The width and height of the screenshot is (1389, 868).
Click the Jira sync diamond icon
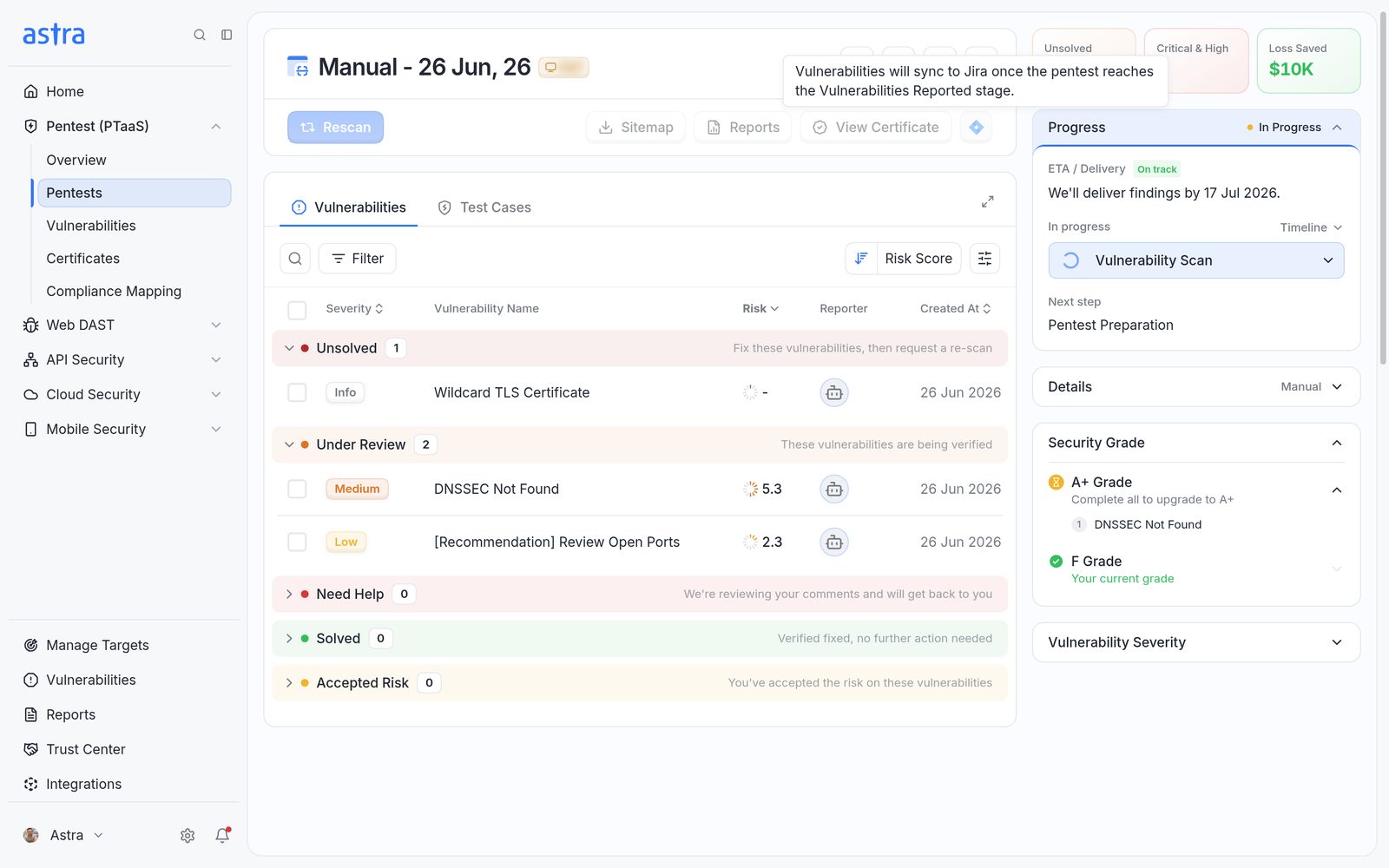point(977,127)
